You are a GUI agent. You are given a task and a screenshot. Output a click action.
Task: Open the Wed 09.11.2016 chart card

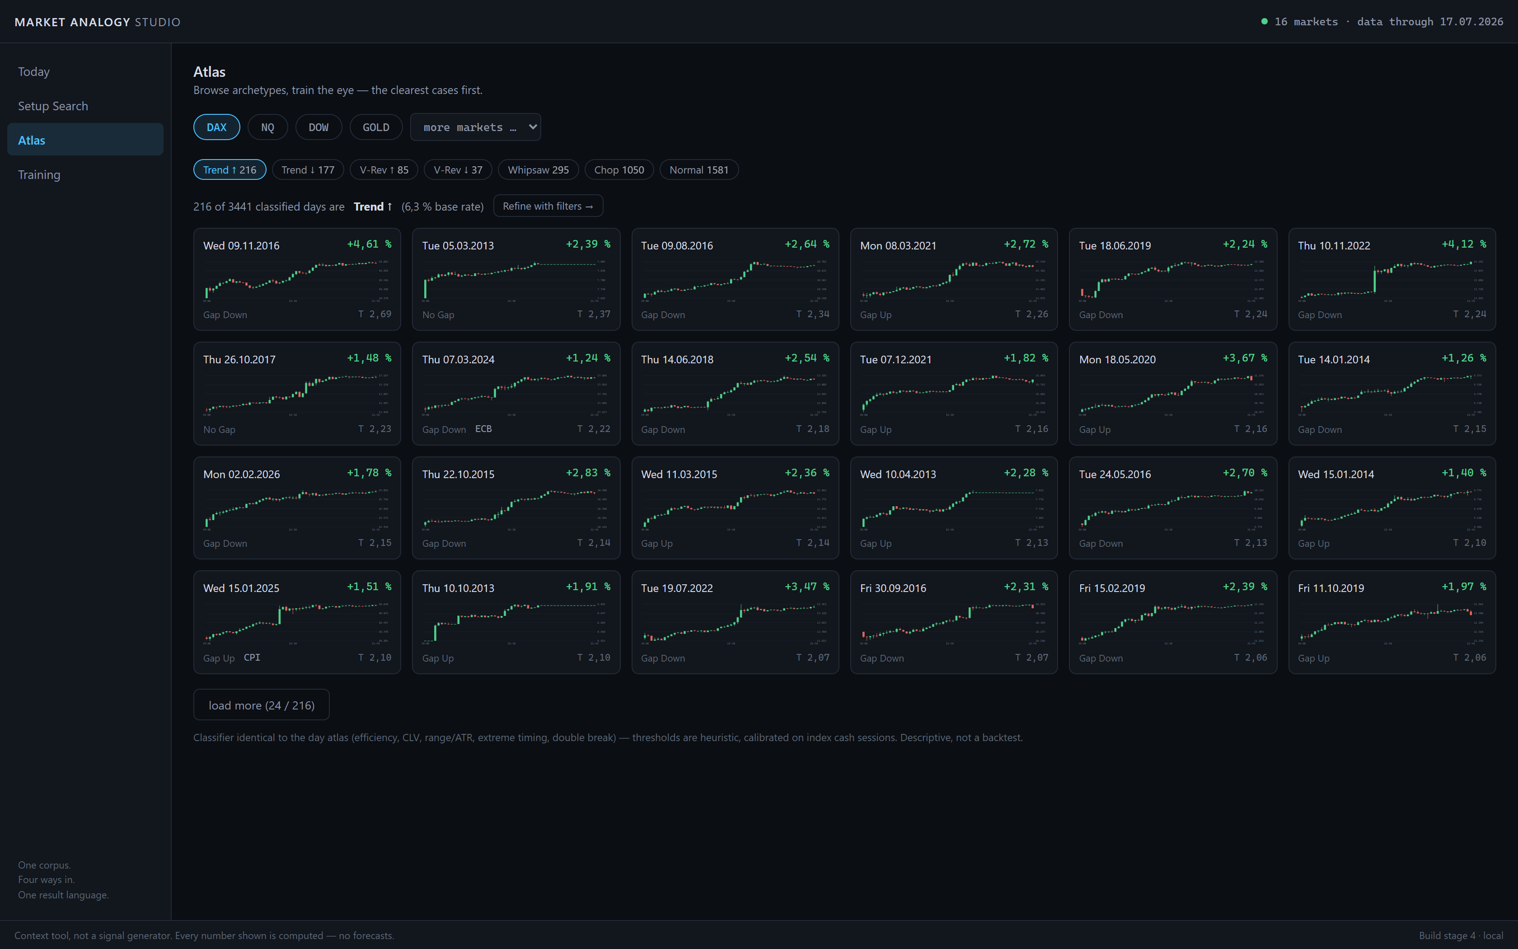(297, 279)
